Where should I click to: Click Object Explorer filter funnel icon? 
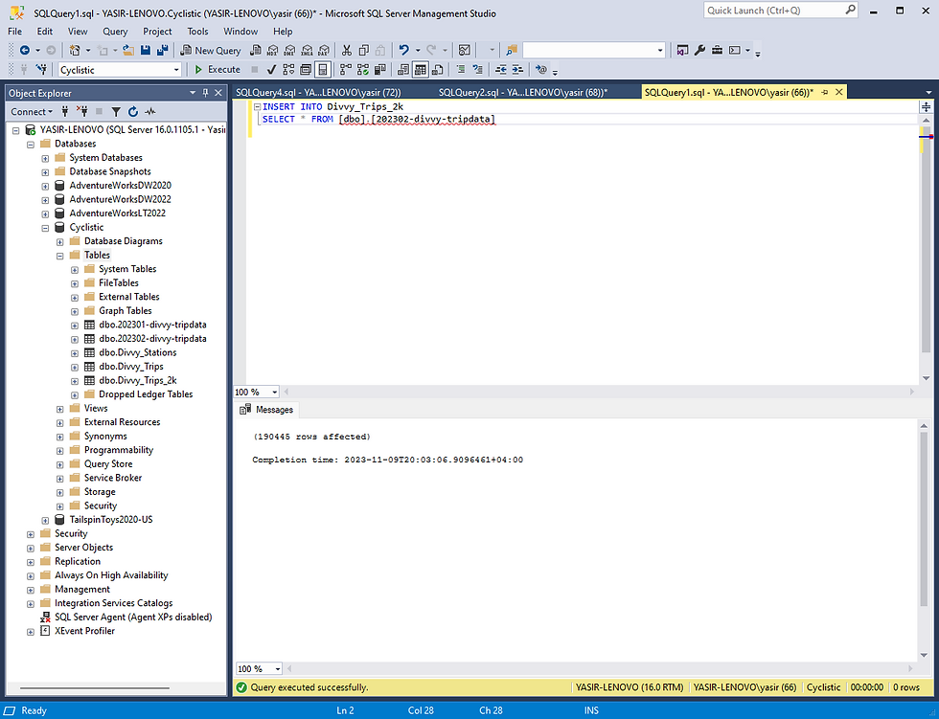pyautogui.click(x=116, y=111)
